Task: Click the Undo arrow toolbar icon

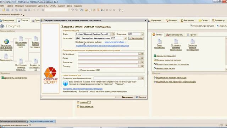Action: point(34,10)
